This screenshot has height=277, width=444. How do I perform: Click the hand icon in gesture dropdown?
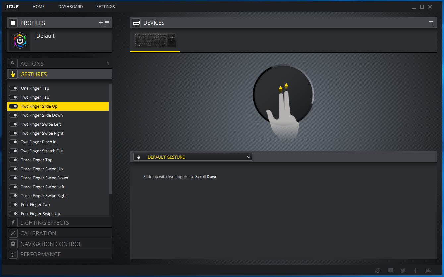point(139,157)
